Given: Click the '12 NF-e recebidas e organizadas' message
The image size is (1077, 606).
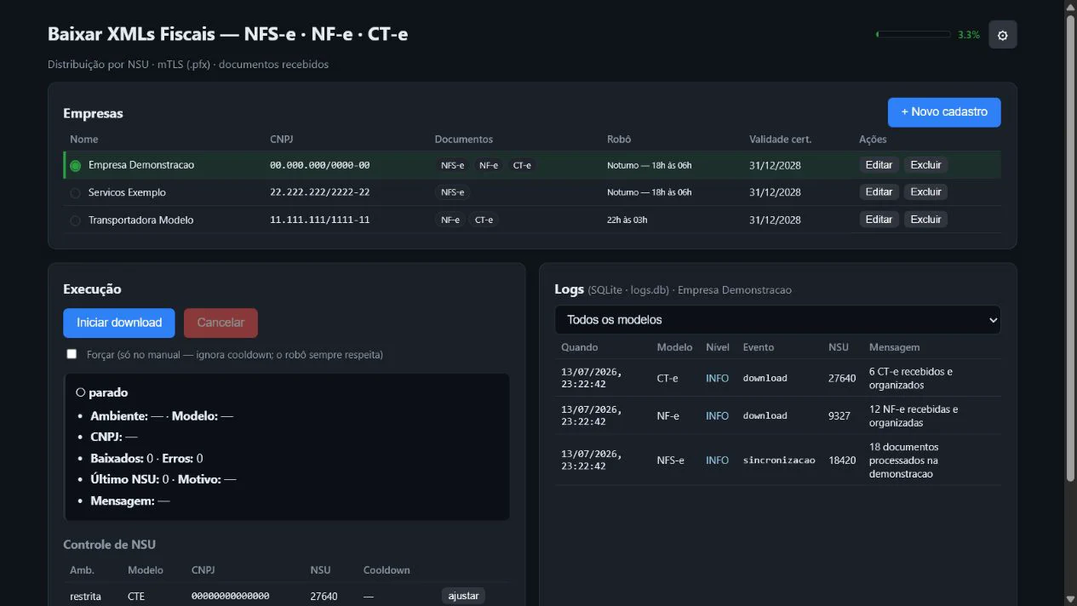Looking at the screenshot, I should coord(914,416).
